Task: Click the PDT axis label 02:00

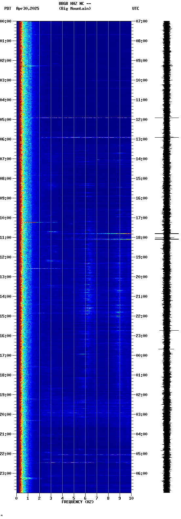Action: pyautogui.click(x=6, y=61)
